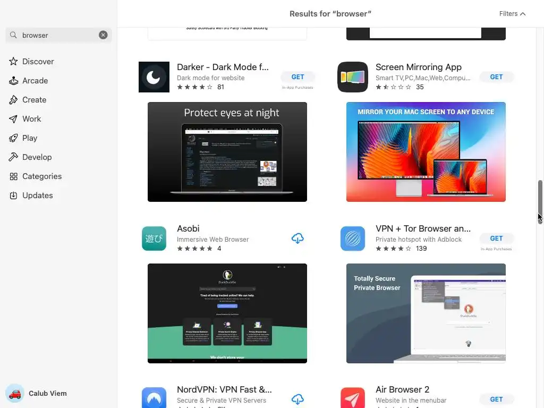Get the VPN + Tor Browser app
The image size is (544, 408).
497,239
